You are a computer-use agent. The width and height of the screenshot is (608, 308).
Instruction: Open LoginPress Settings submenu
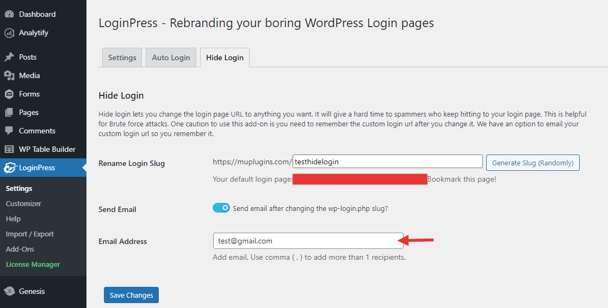(x=19, y=189)
